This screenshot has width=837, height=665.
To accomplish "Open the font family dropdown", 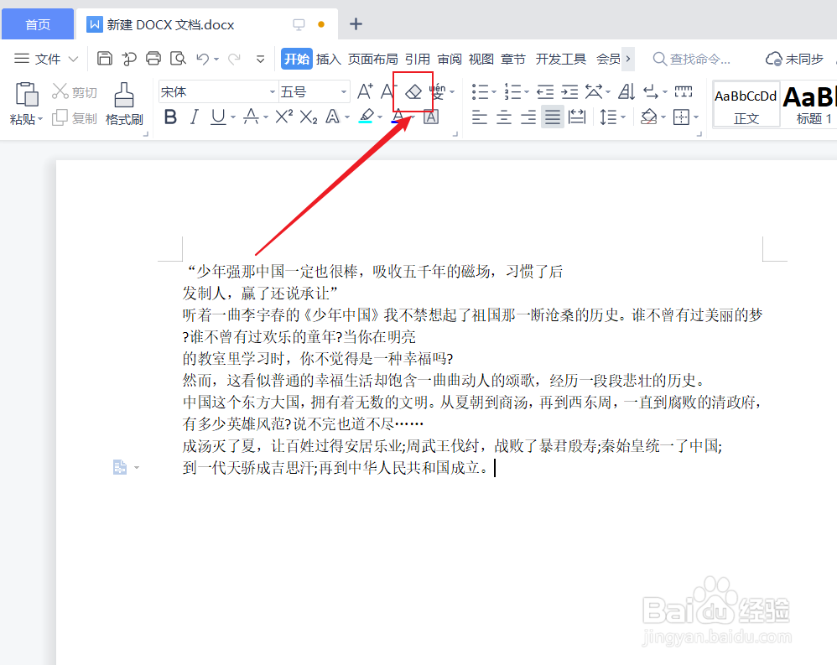I will 272,91.
